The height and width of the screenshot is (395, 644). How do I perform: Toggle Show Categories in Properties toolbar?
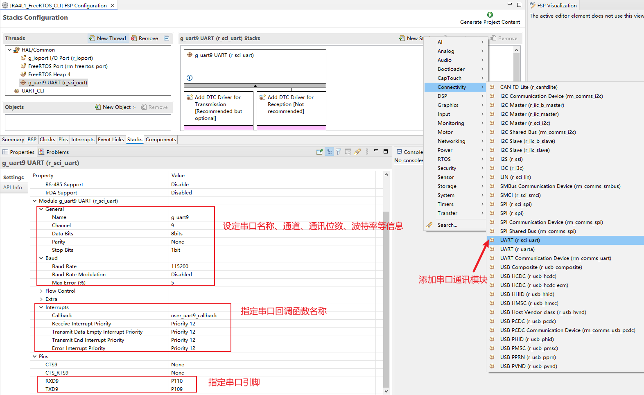pos(330,152)
